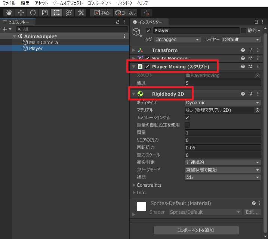Toggle シミュレーションする checkbox

187,118
